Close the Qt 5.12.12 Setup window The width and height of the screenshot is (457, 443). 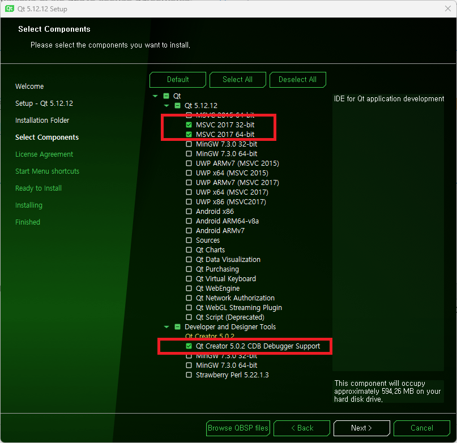pyautogui.click(x=448, y=8)
